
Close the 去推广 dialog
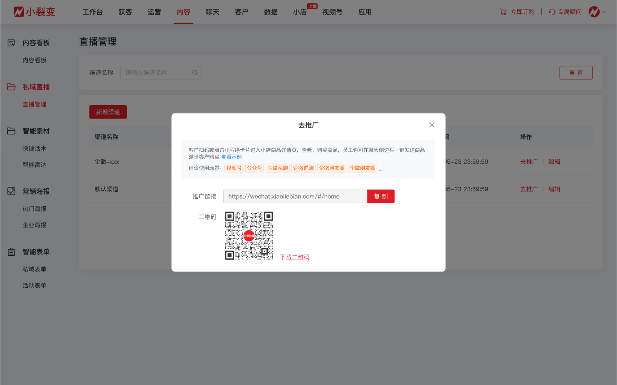point(432,125)
